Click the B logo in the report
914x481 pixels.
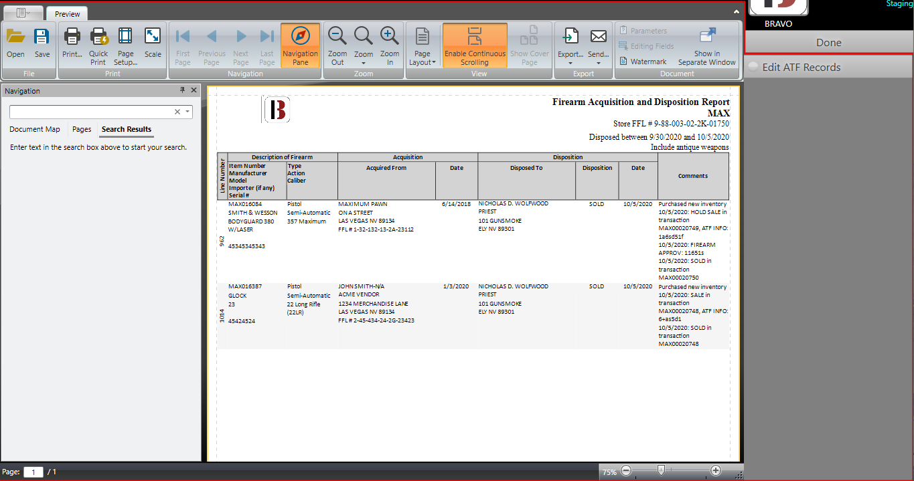(277, 110)
